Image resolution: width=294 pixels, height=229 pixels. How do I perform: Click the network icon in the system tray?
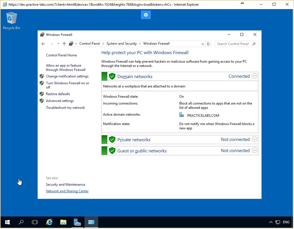(x=277, y=222)
